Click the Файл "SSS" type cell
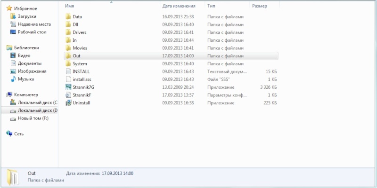 tap(219, 79)
